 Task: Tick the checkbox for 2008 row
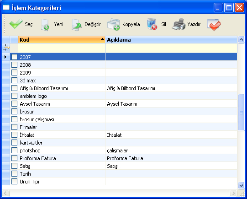tap(14, 65)
